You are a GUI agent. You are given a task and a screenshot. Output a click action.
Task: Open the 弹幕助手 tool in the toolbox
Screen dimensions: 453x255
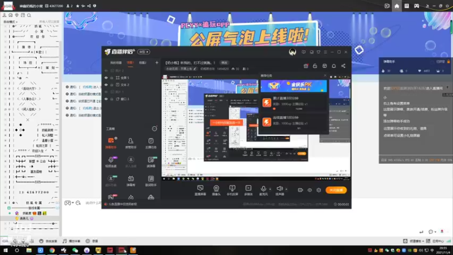111,143
